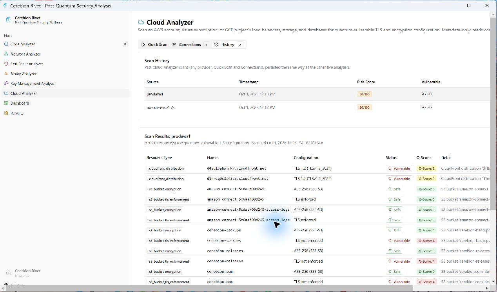Select the prodaws1 scan history row

click(317, 94)
